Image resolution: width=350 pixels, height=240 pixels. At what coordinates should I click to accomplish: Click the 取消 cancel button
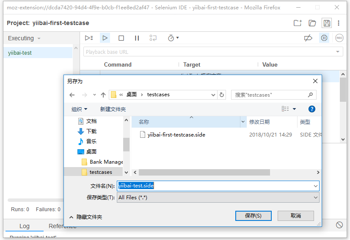click(x=296, y=216)
